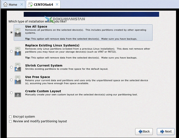
Task: Click the Replace Existing Linux System(s) heading
Action: pyautogui.click(x=52, y=45)
